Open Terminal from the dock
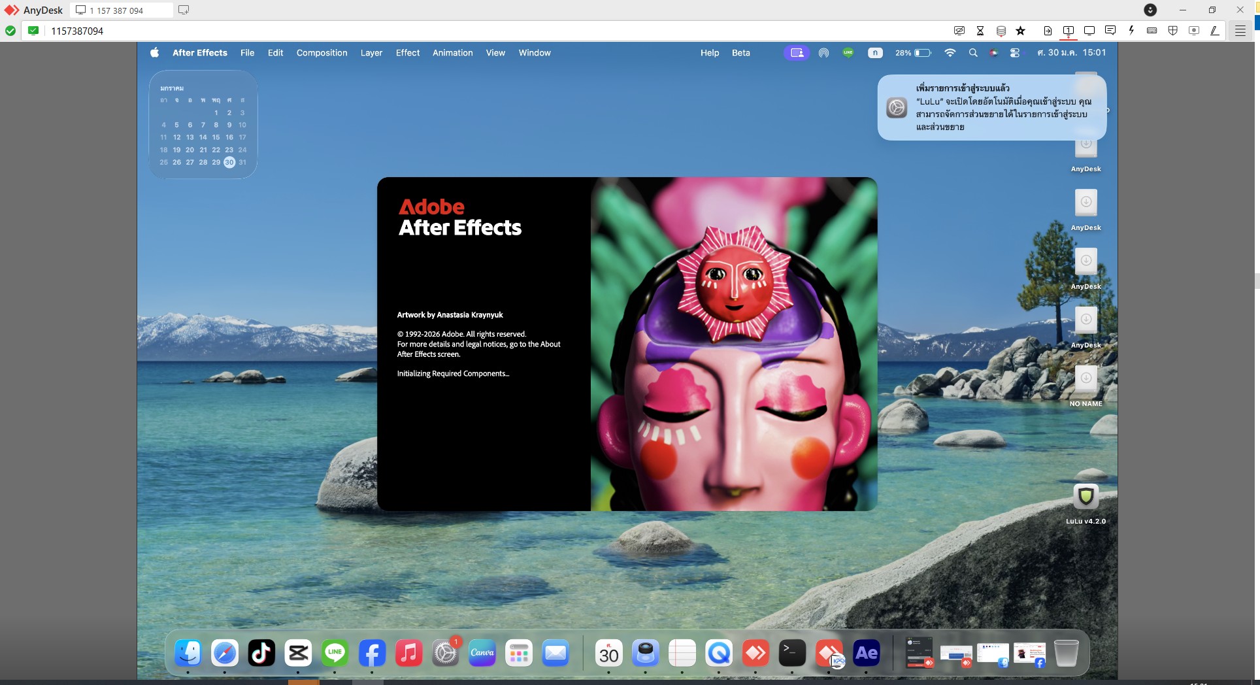Screen dimensions: 1260x685 point(792,653)
